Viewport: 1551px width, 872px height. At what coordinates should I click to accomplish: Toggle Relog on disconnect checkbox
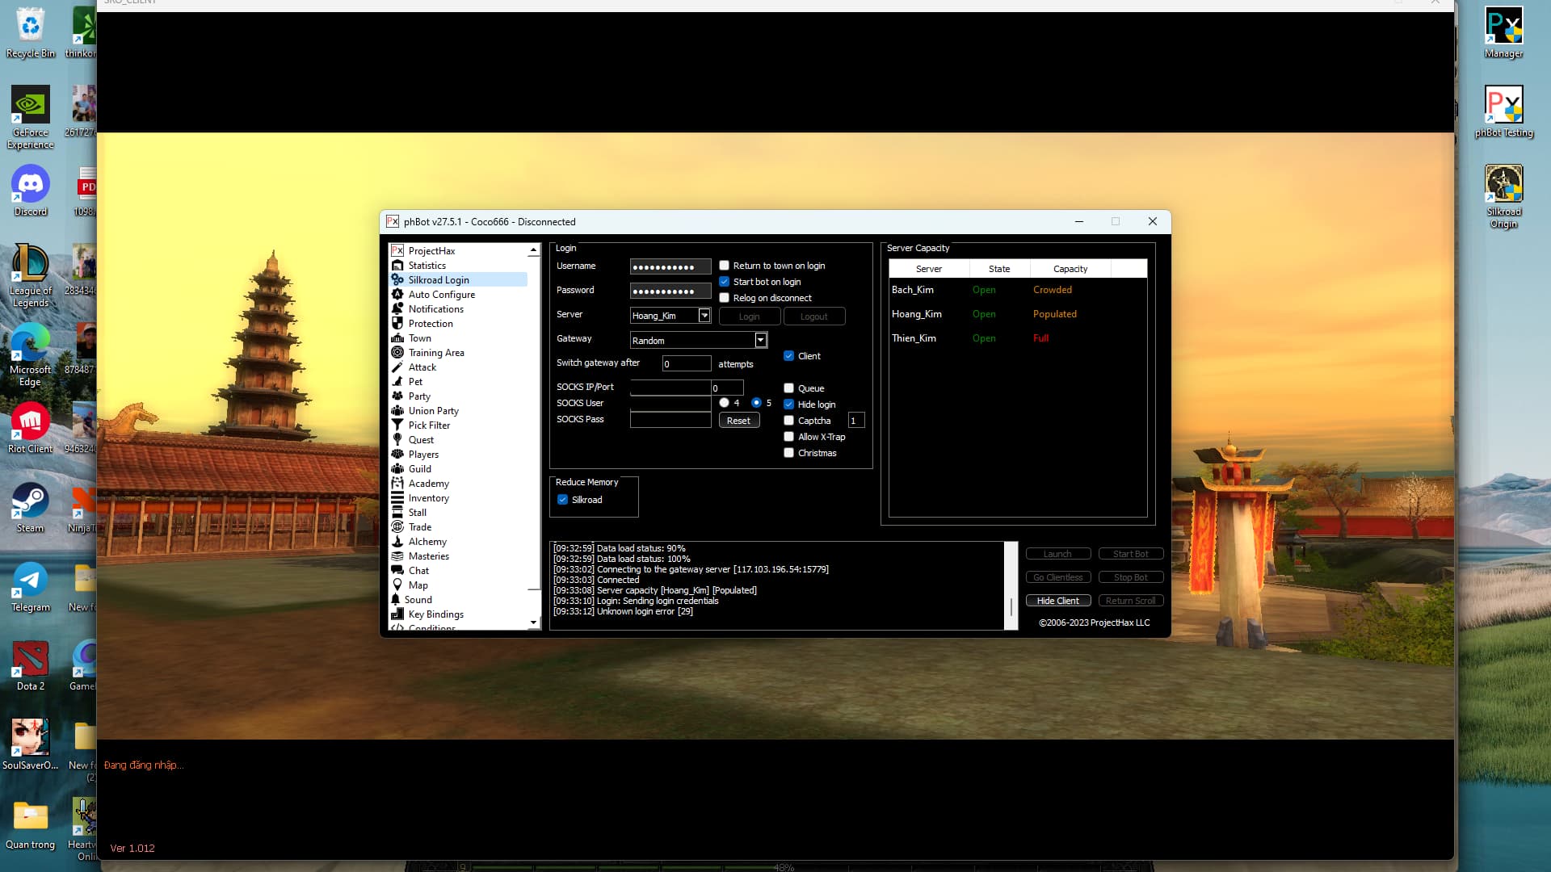[725, 298]
